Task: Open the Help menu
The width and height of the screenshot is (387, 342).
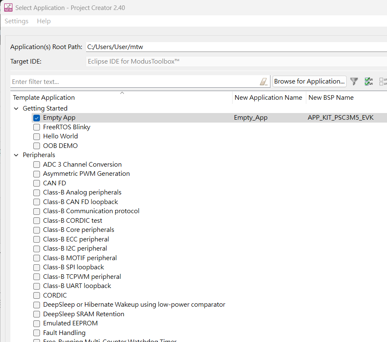Action: [x=44, y=21]
